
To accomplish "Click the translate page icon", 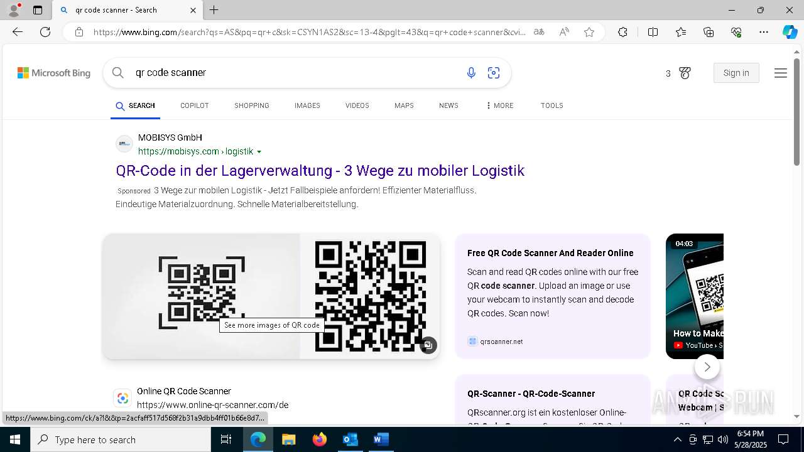I will pos(539,32).
